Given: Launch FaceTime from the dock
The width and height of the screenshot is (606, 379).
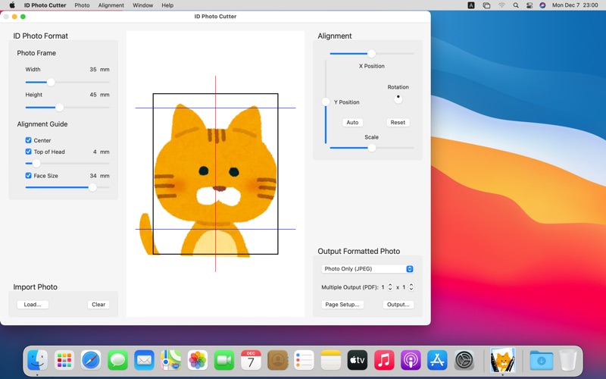Looking at the screenshot, I should click(224, 360).
